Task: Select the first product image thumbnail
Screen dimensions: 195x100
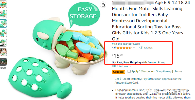Action: [3, 4]
